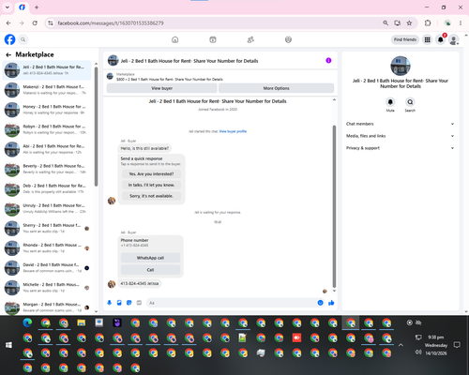Open the notifications bell

pos(441,39)
